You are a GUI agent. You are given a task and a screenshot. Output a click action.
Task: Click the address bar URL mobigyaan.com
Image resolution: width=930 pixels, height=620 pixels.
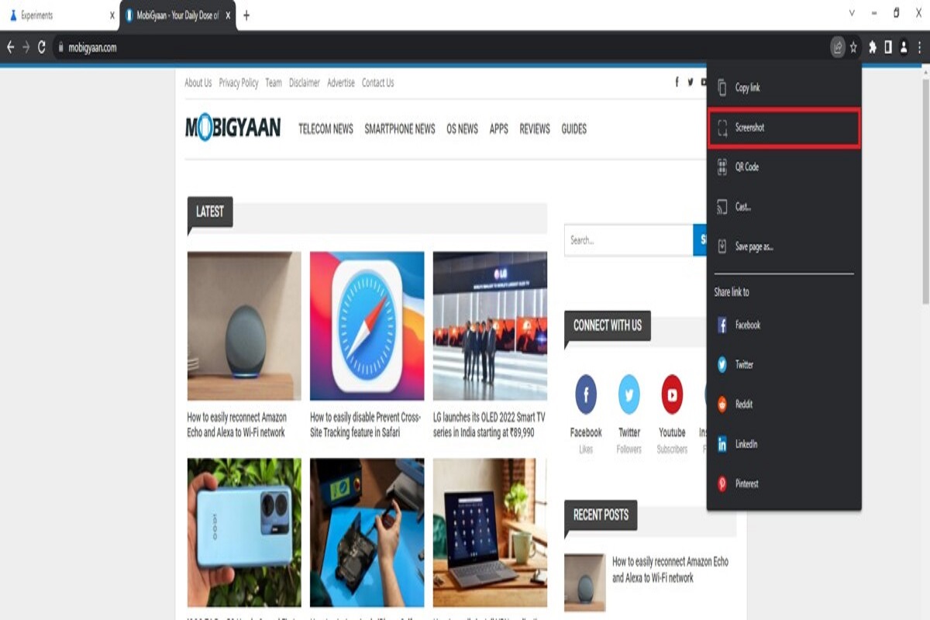pos(92,48)
